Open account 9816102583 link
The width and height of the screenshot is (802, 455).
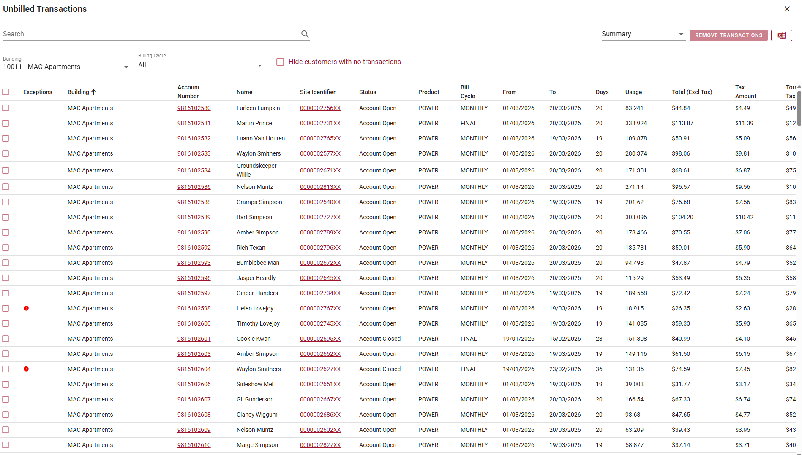click(194, 153)
